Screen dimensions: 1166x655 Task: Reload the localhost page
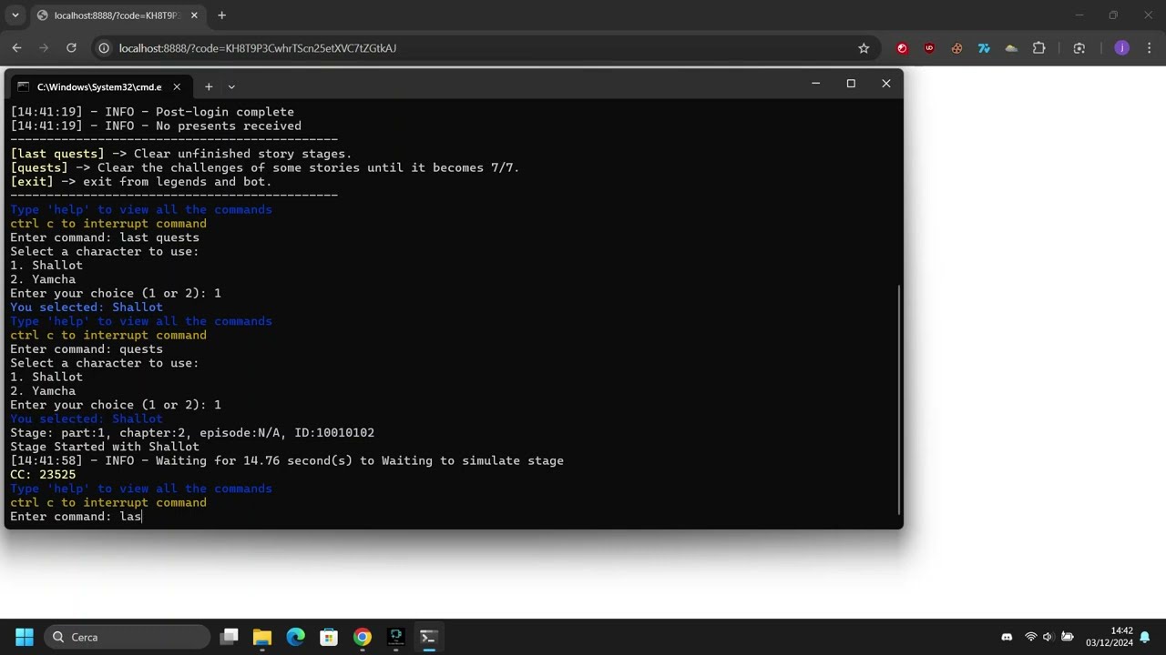(71, 48)
